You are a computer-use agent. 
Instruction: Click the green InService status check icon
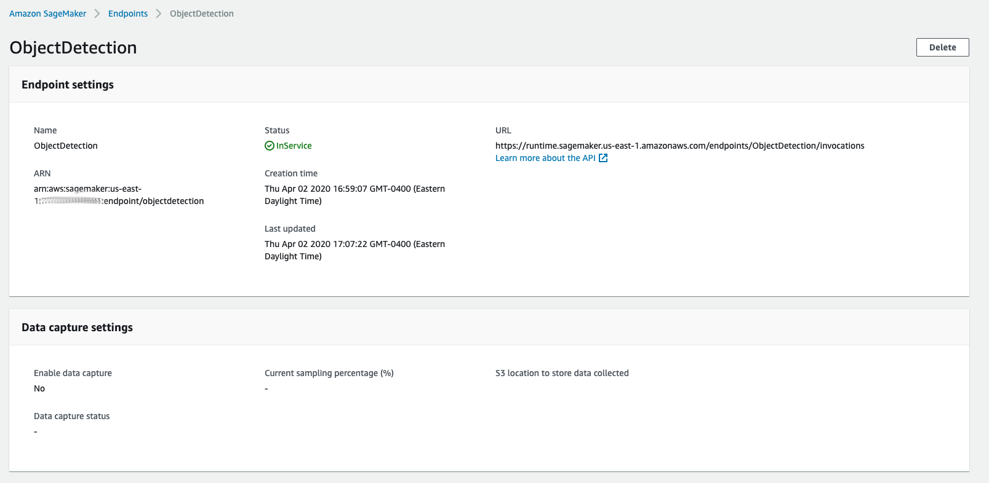coord(270,146)
